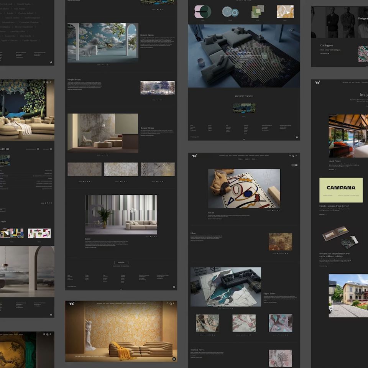Click the Yo² logo above the Circus rug
368x368 pixels.
tap(195, 156)
